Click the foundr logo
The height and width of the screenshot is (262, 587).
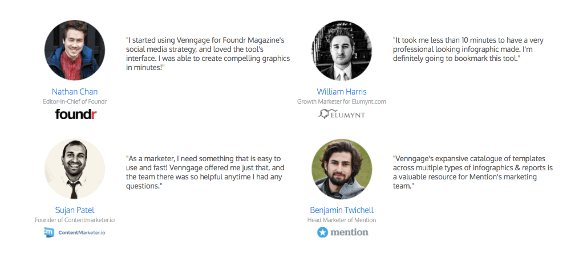75,114
